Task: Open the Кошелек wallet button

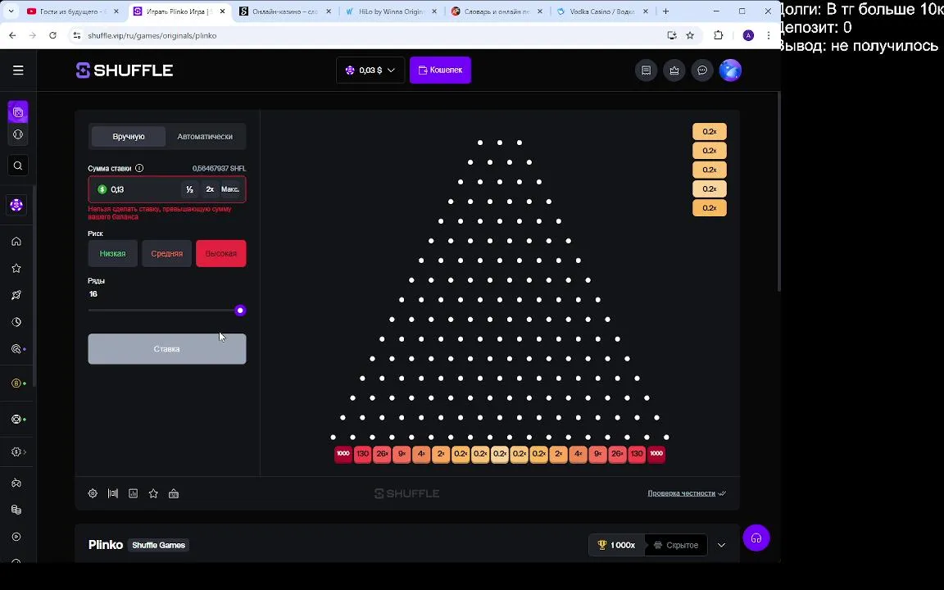Action: (x=440, y=70)
